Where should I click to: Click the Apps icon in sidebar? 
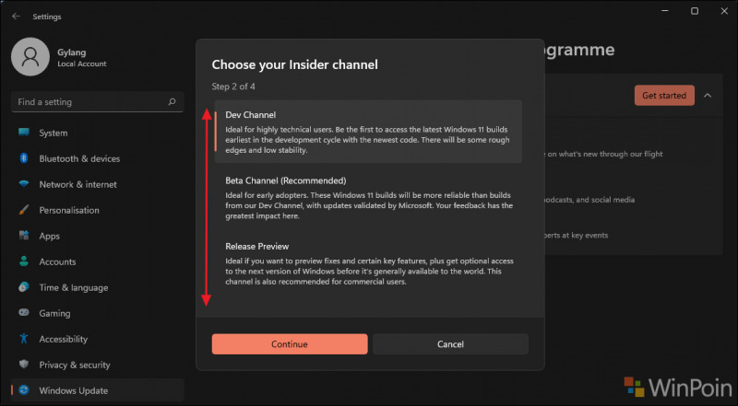tap(24, 236)
